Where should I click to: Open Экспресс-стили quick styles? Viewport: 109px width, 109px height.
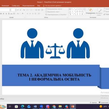[99, 12]
